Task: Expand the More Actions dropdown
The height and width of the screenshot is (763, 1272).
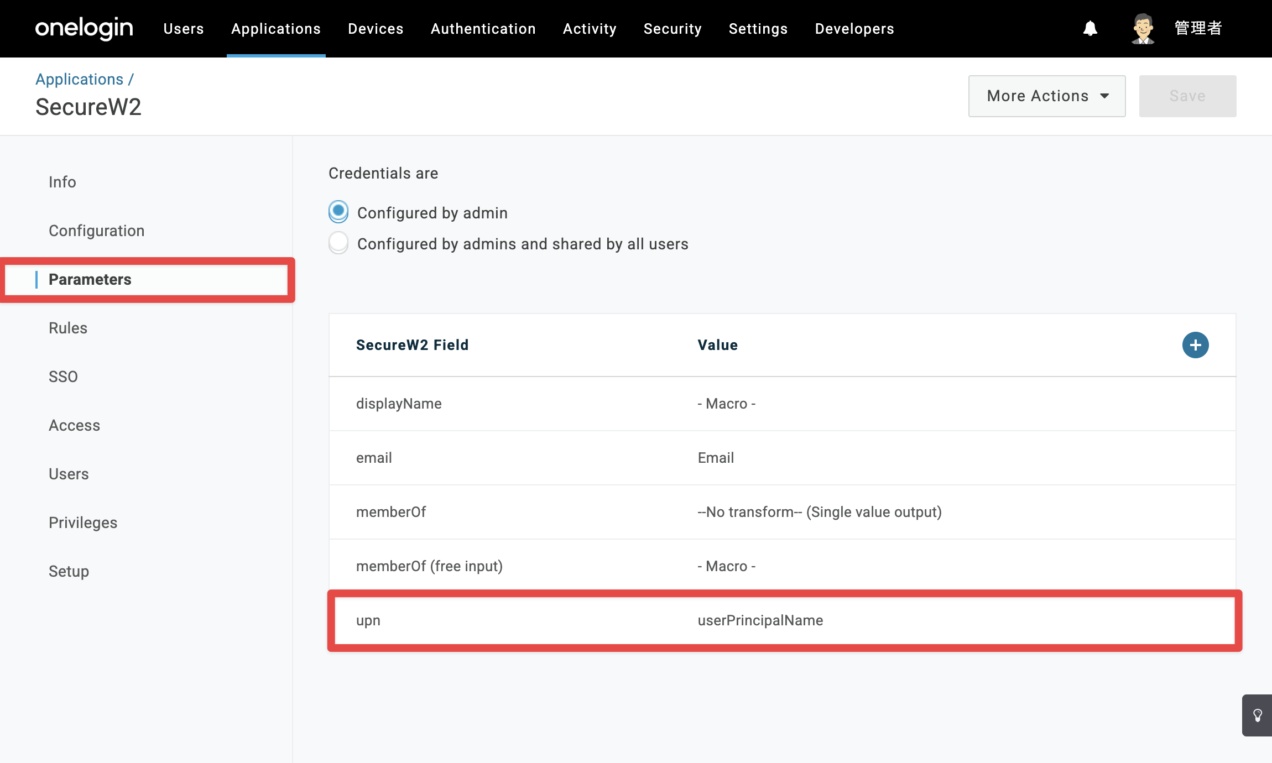Action: pyautogui.click(x=1047, y=96)
